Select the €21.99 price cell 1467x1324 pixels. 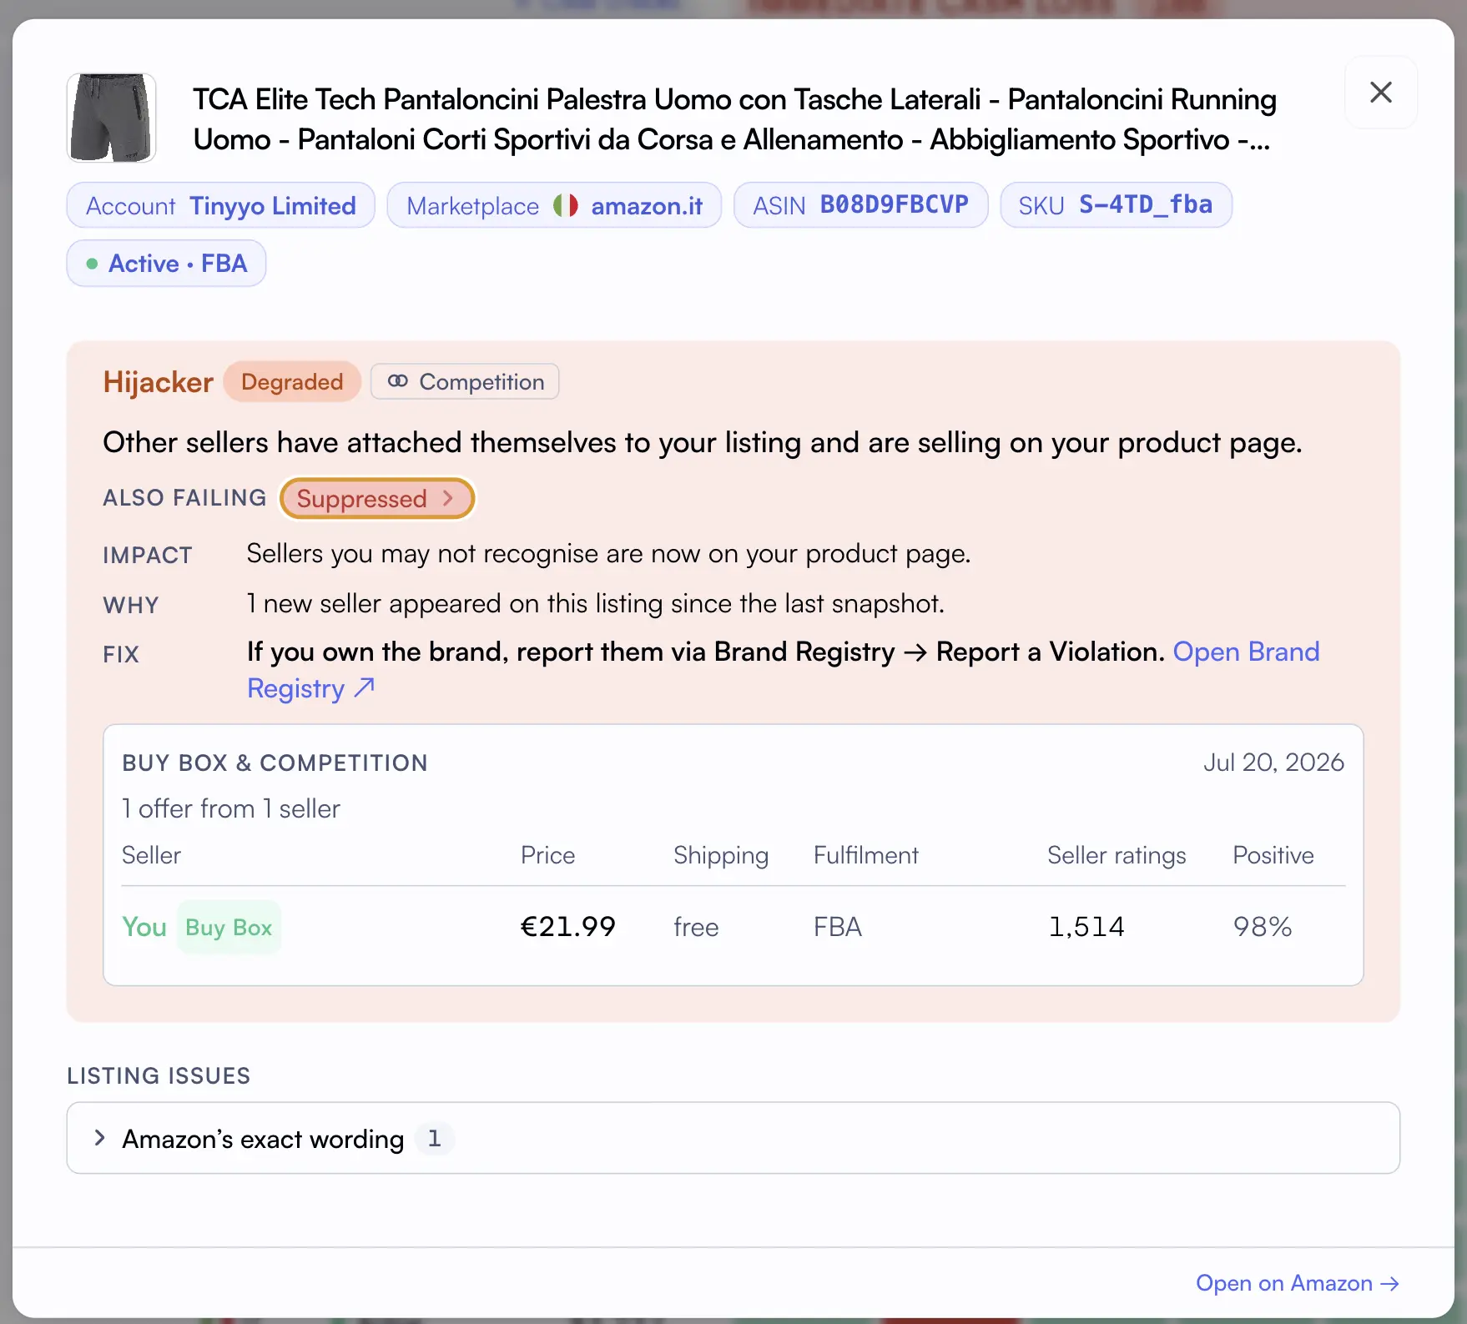click(x=568, y=927)
